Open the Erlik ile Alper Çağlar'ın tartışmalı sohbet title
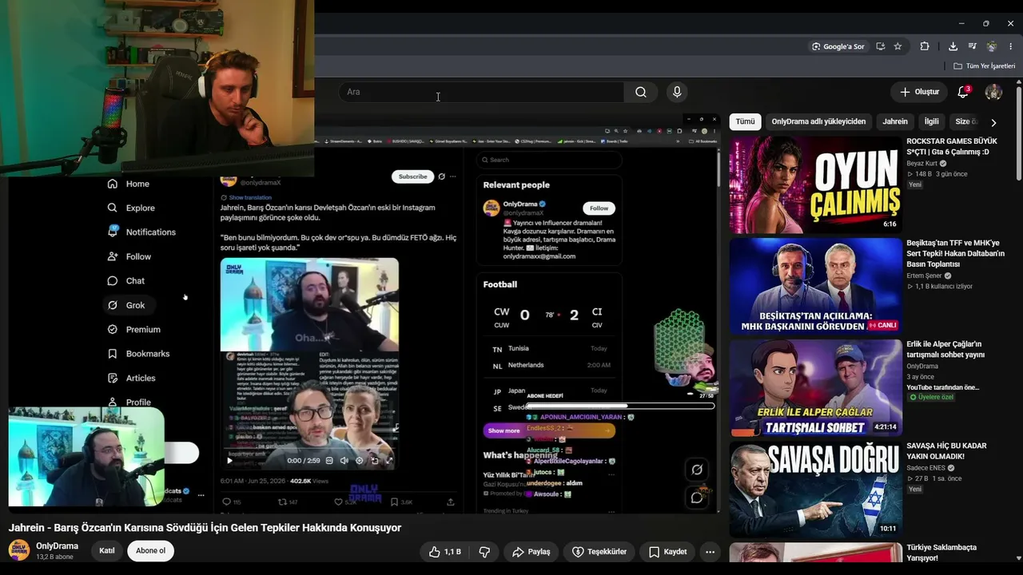The height and width of the screenshot is (575, 1023). 945,349
